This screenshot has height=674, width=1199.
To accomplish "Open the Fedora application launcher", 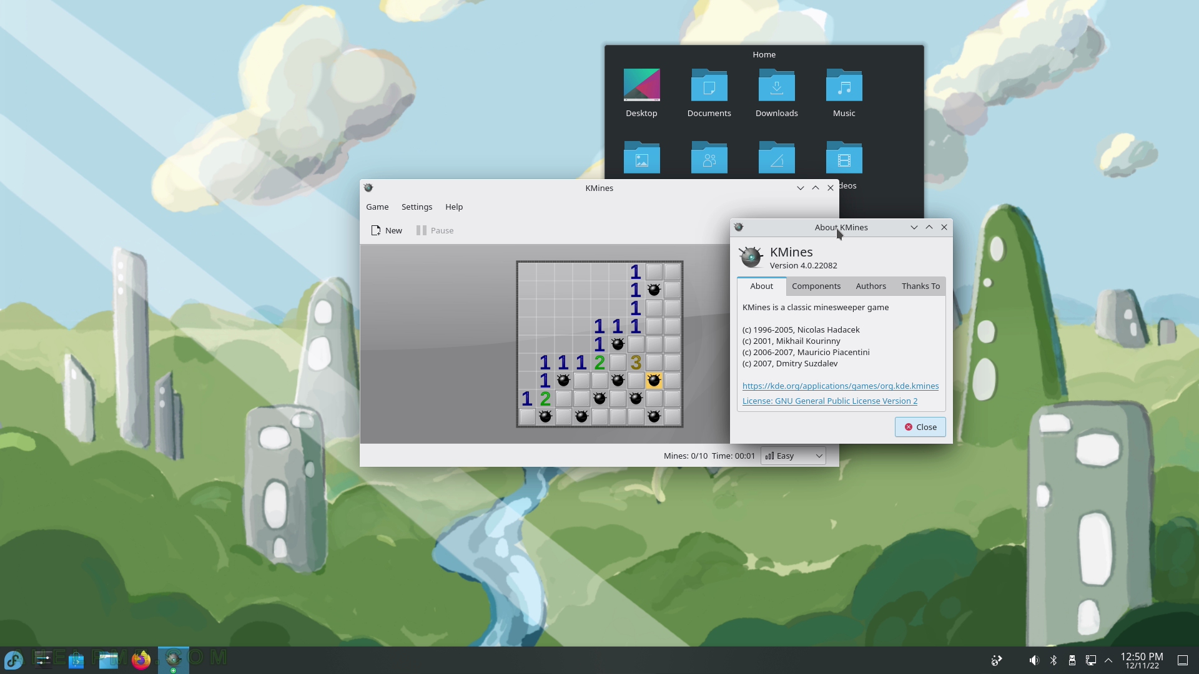I will tap(14, 660).
